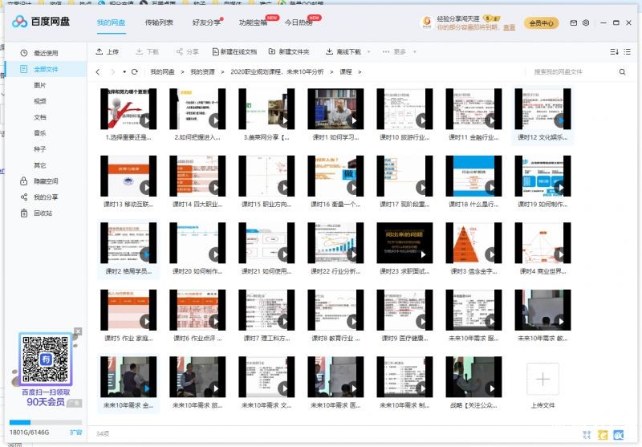Click 新建文件夹 toolbar button
Screen dimensions: 642x447
(x=289, y=51)
